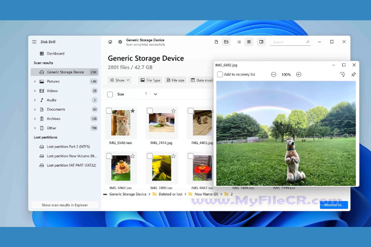Viewport: 371px width, 247px height.
Task: Click the Recover all button
Action: [334, 205]
